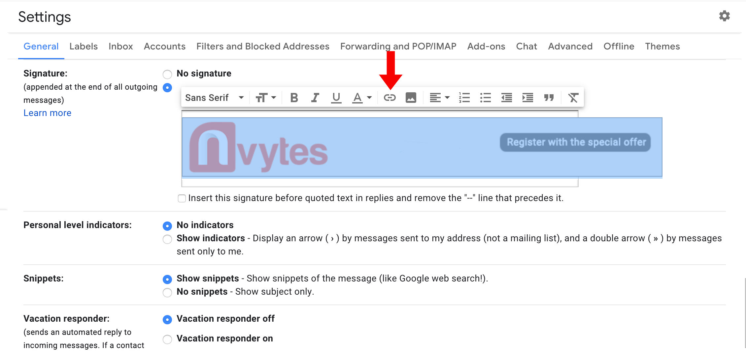Image resolution: width=746 pixels, height=352 pixels.
Task: Open the text color picker
Action: (362, 98)
